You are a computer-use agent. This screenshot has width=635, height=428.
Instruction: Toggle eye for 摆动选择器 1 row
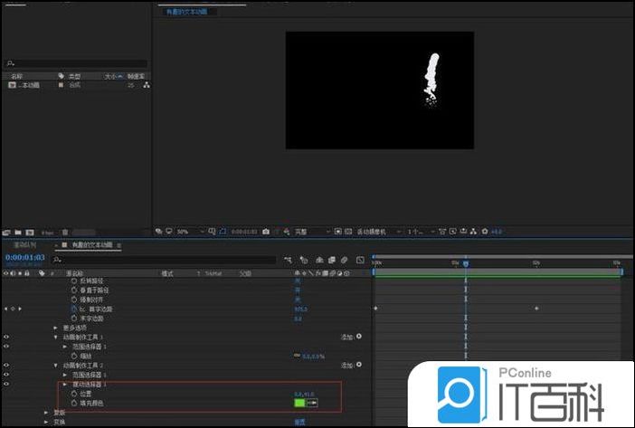tap(6, 384)
